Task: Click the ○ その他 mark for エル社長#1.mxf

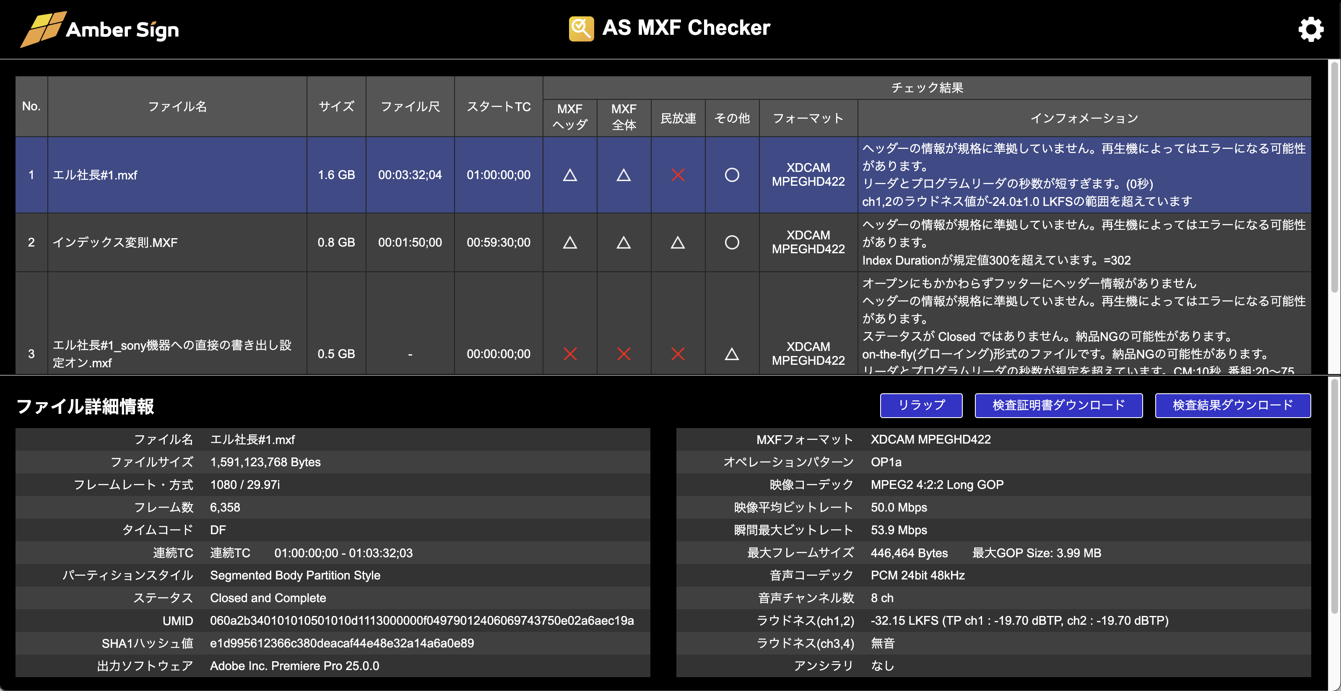Action: (x=732, y=176)
